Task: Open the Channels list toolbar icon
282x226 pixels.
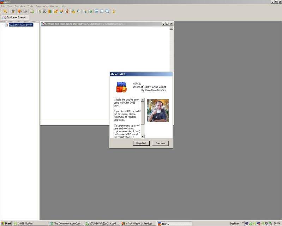Action: [25, 11]
